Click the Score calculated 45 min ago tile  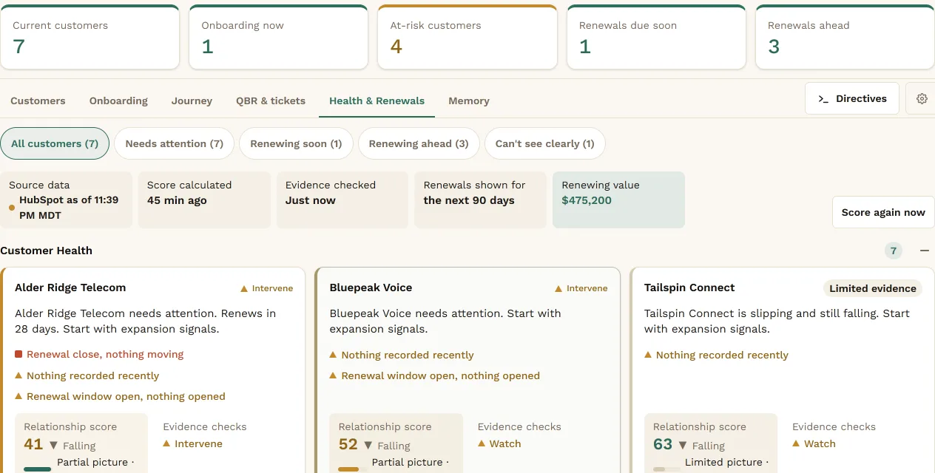click(x=204, y=200)
